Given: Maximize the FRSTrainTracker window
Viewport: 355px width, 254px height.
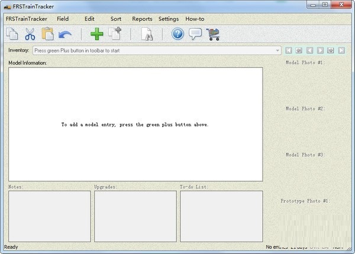Looking at the screenshot, I should (325, 5).
